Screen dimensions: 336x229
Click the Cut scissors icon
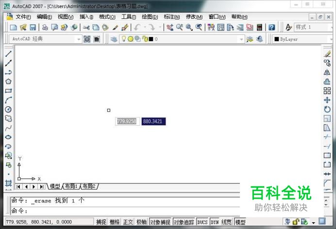tap(86, 27)
